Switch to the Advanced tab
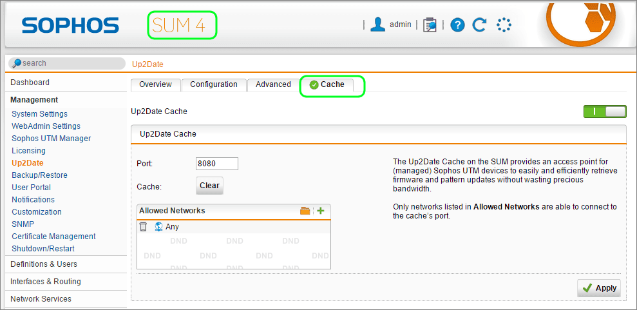Image resolution: width=637 pixels, height=310 pixels. point(273,84)
